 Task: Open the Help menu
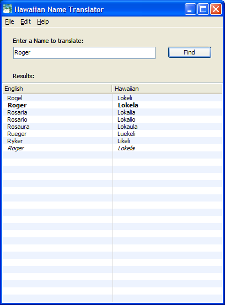(x=43, y=21)
